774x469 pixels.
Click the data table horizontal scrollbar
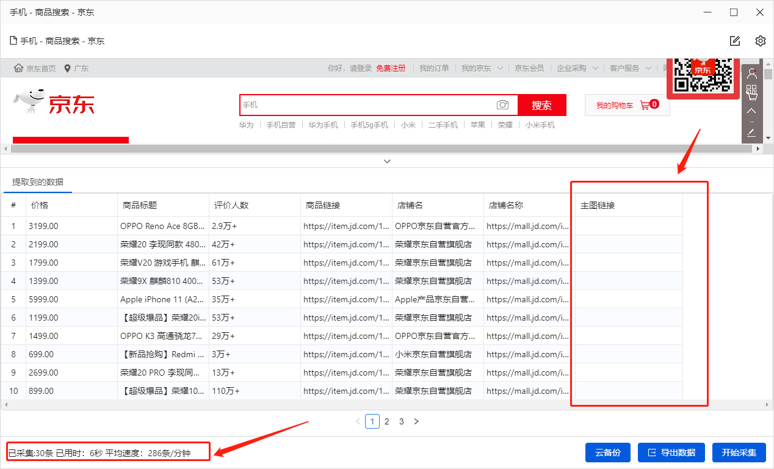coord(388,405)
